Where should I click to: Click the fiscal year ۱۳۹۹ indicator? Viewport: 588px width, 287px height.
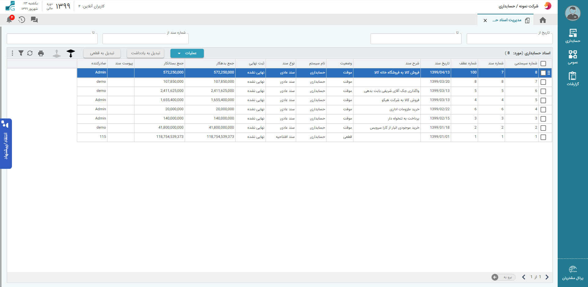tap(63, 6)
